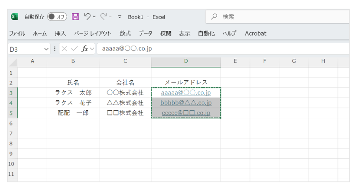The height and width of the screenshot is (191, 357).
Task: Select column D header
Action: tap(186, 61)
